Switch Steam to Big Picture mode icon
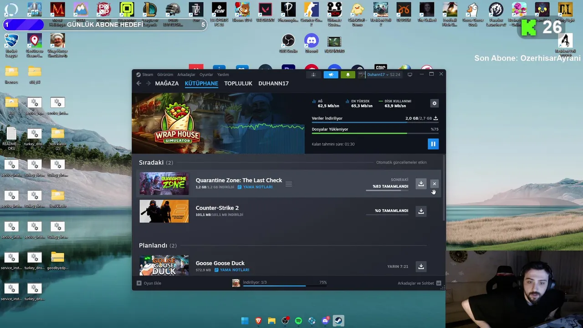 tap(410, 75)
